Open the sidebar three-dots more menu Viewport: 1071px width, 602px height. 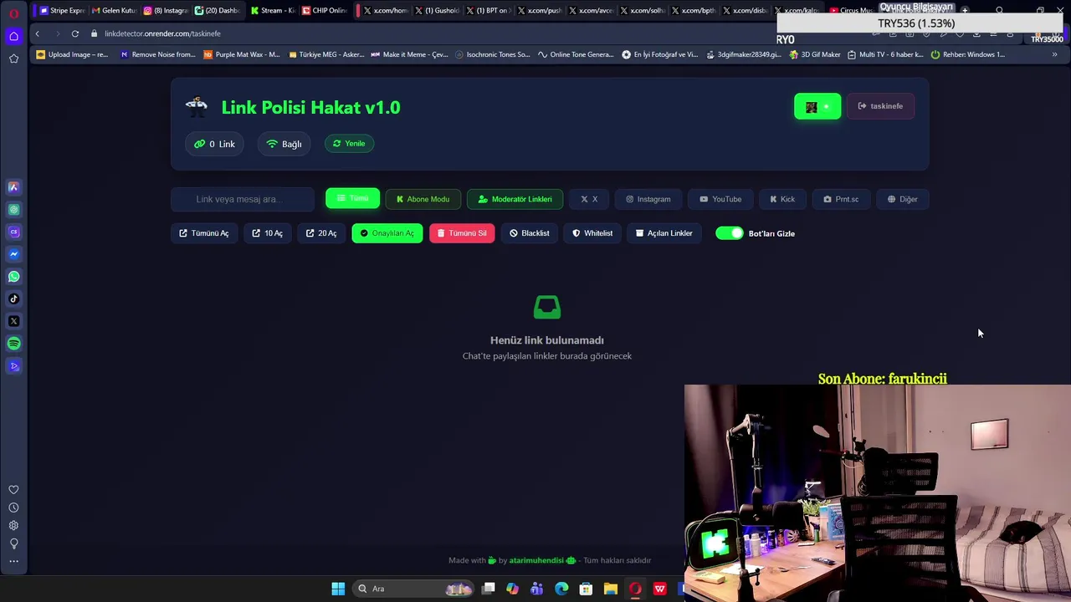click(x=13, y=562)
